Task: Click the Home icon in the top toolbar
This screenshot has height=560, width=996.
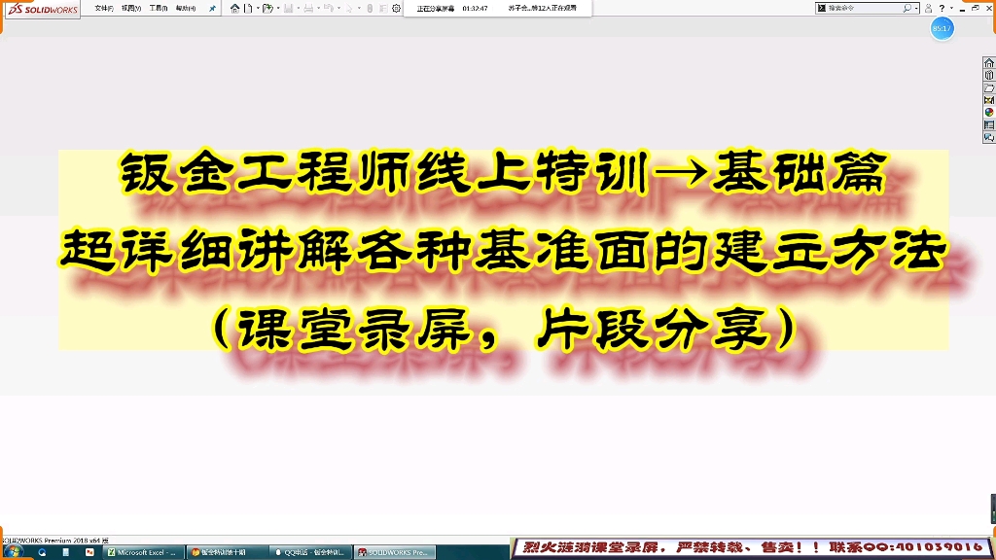Action: [x=234, y=8]
